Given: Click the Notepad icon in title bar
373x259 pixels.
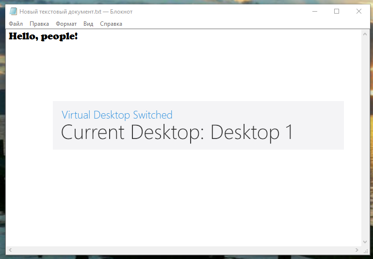Looking at the screenshot, I should point(13,11).
